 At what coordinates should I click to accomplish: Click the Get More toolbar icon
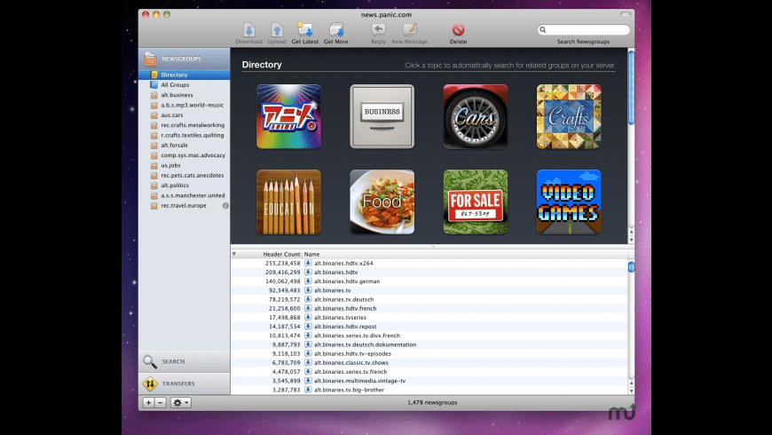[335, 30]
